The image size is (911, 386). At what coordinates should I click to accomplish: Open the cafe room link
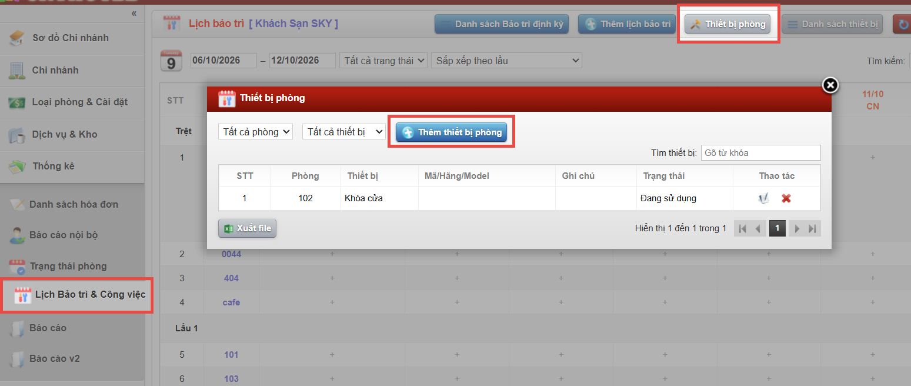(x=231, y=302)
